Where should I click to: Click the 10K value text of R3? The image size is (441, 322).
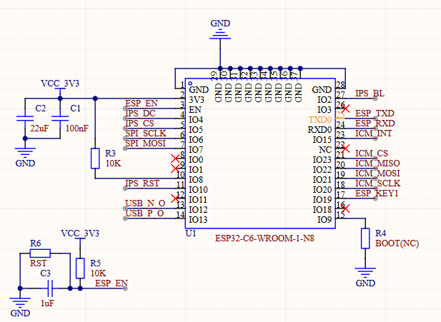[x=113, y=163]
